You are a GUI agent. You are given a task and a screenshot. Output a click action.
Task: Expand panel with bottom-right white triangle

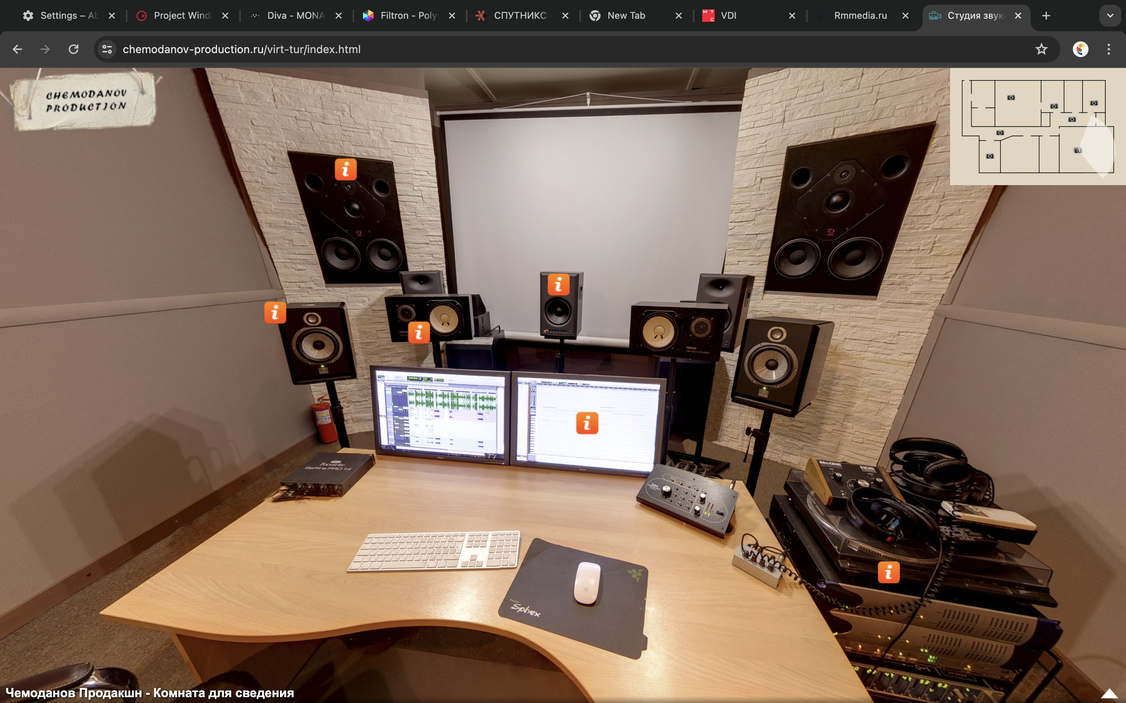(x=1109, y=693)
